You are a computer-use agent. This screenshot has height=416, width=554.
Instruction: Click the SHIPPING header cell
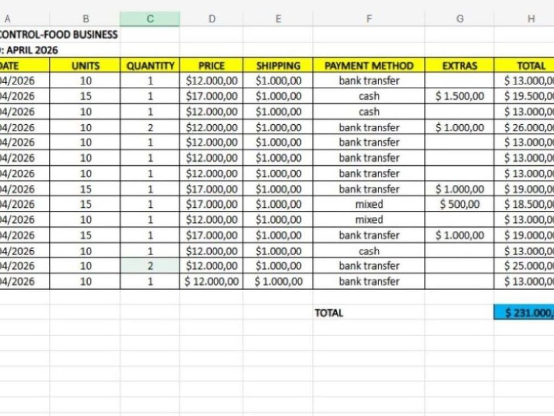[x=278, y=65]
